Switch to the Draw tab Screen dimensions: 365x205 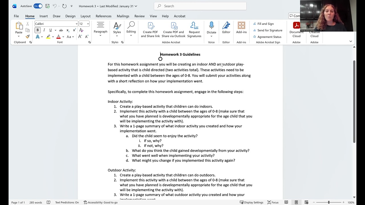point(56,16)
